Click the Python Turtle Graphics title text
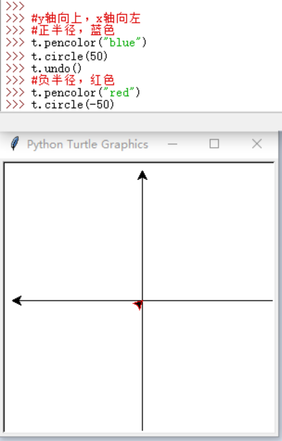Screen dimensions: 282x441 pyautogui.click(x=88, y=145)
